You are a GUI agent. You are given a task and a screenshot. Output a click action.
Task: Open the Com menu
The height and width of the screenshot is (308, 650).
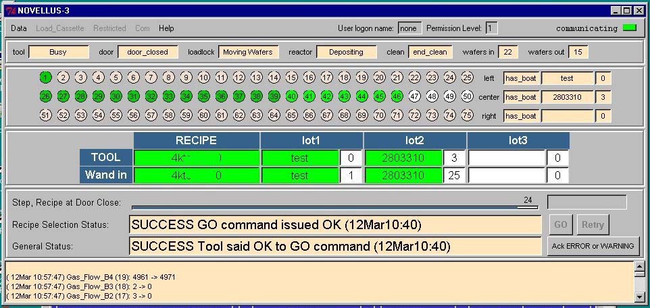143,28
